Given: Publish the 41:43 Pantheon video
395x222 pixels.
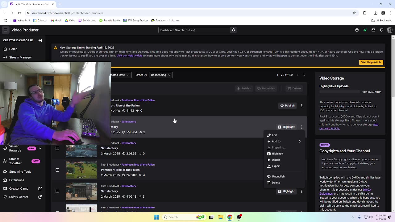Looking at the screenshot, I should coord(287,105).
